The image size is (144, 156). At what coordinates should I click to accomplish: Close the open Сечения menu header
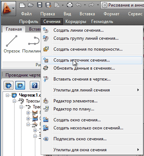pyautogui.click(x=52, y=22)
